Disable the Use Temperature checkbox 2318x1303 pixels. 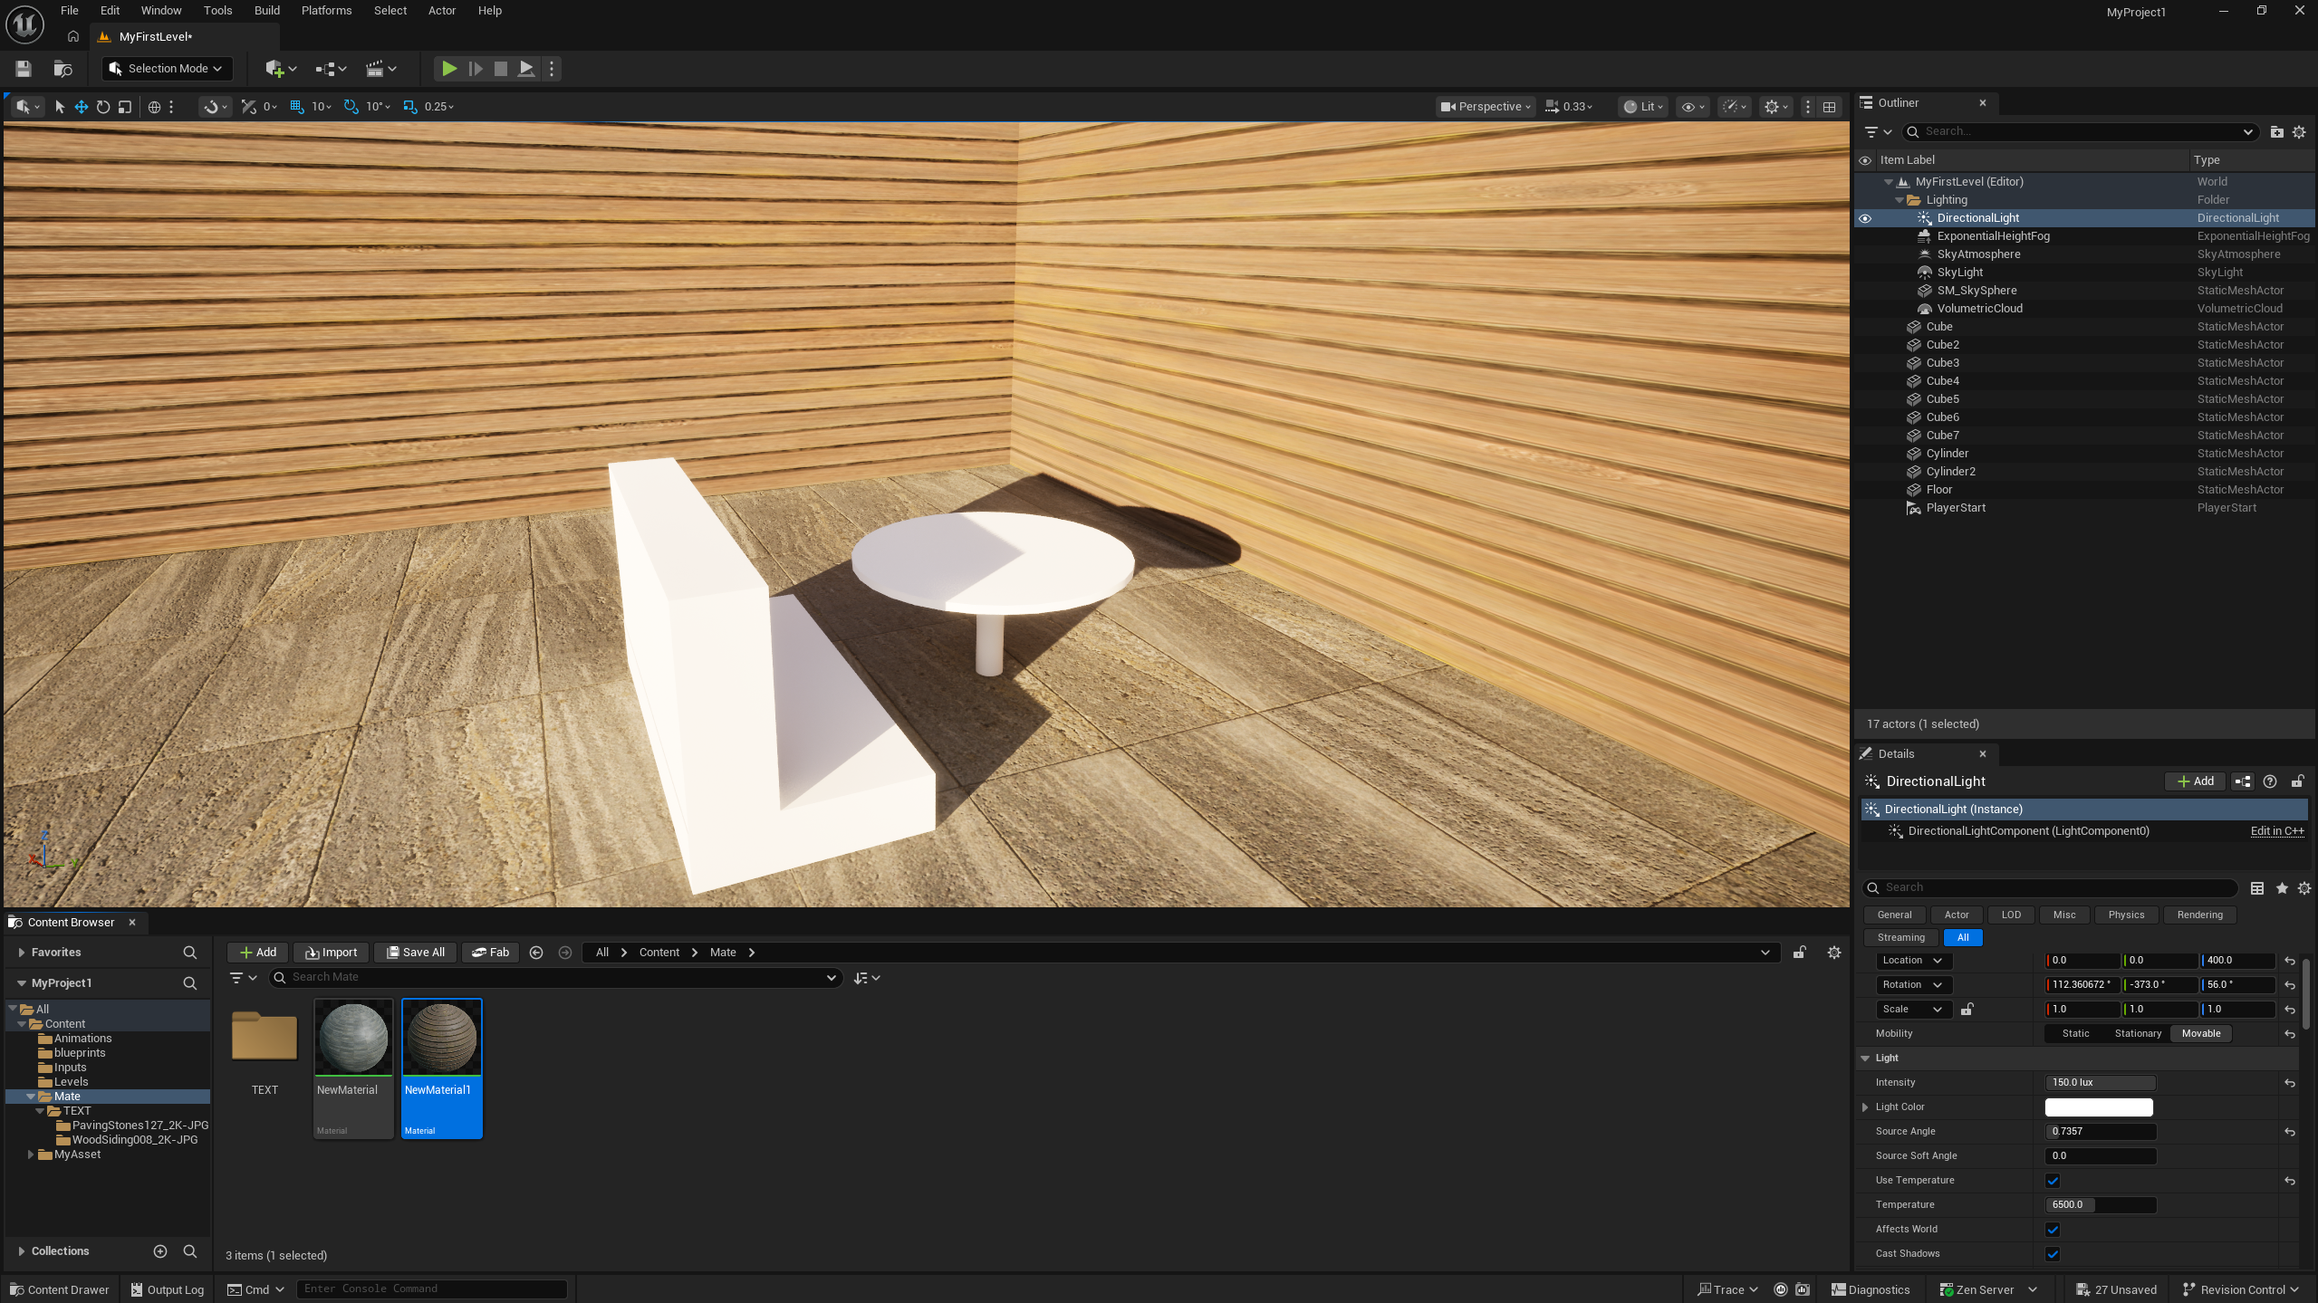pyautogui.click(x=2053, y=1181)
